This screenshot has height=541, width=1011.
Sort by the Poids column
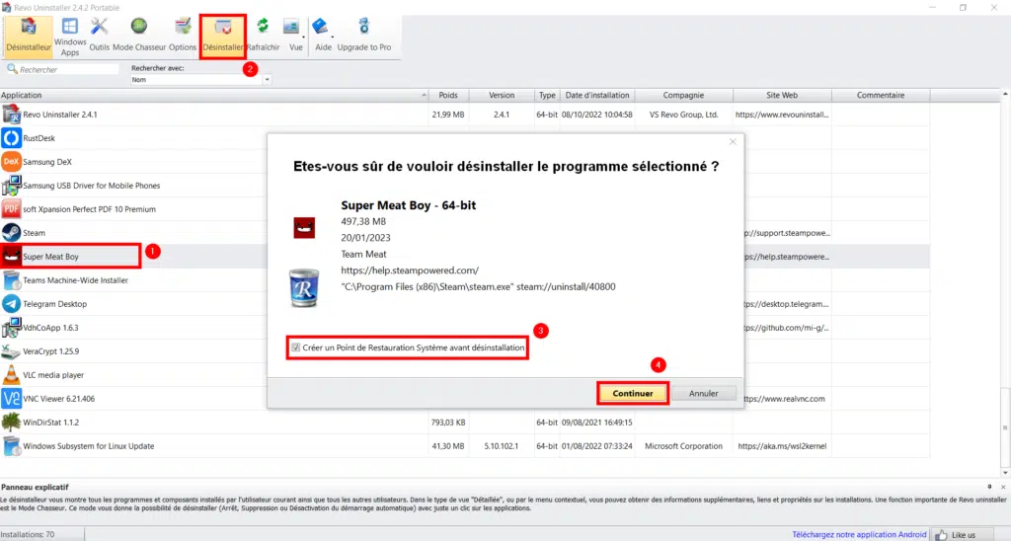pos(448,95)
